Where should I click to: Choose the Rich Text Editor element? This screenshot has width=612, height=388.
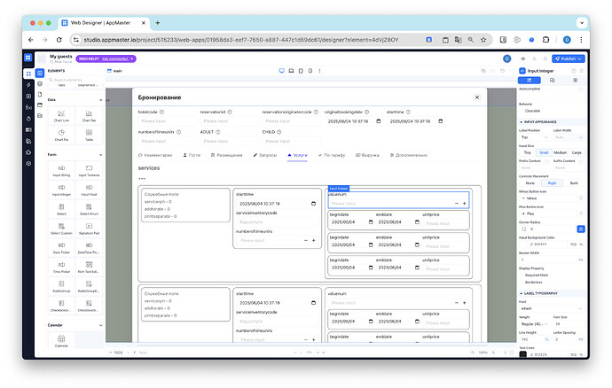[89, 268]
